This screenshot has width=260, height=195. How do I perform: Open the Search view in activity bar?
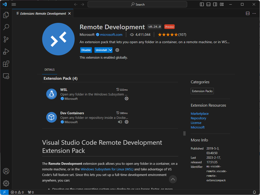click(6, 27)
